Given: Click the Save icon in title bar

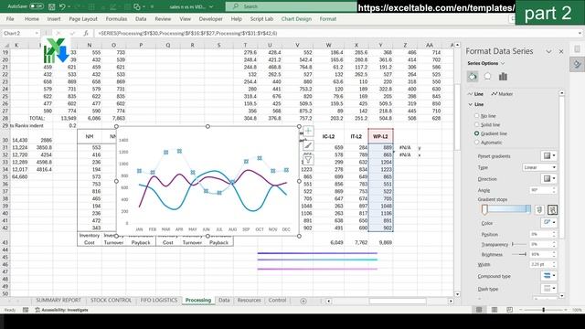Looking at the screenshot, I should coord(51,6).
